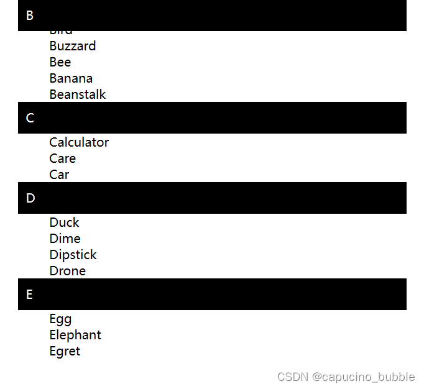Click the Banana entry
This screenshot has width=424, height=389.
[x=71, y=78]
